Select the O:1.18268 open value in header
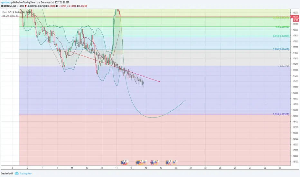Image resolution: width=300 pixels, height=177 pixels. coord(51,6)
